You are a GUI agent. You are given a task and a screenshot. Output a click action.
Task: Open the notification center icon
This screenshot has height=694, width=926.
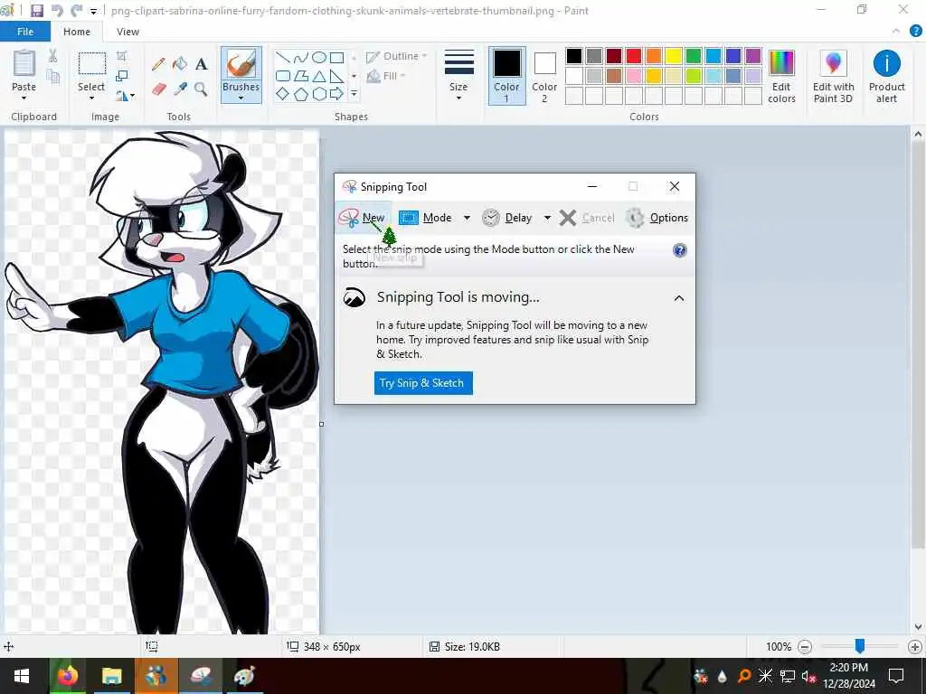pyautogui.click(x=896, y=676)
